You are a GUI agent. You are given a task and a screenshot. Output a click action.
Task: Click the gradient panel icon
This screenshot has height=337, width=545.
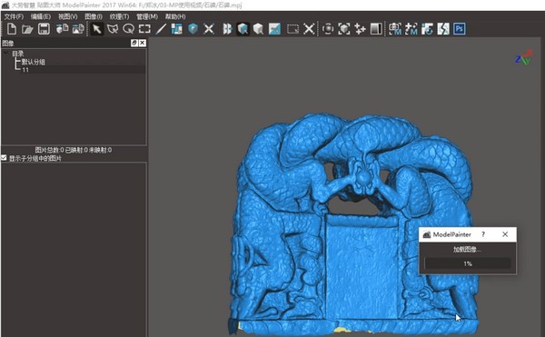[x=376, y=29]
